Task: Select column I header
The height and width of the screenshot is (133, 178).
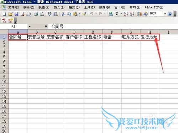Action: pos(168,32)
